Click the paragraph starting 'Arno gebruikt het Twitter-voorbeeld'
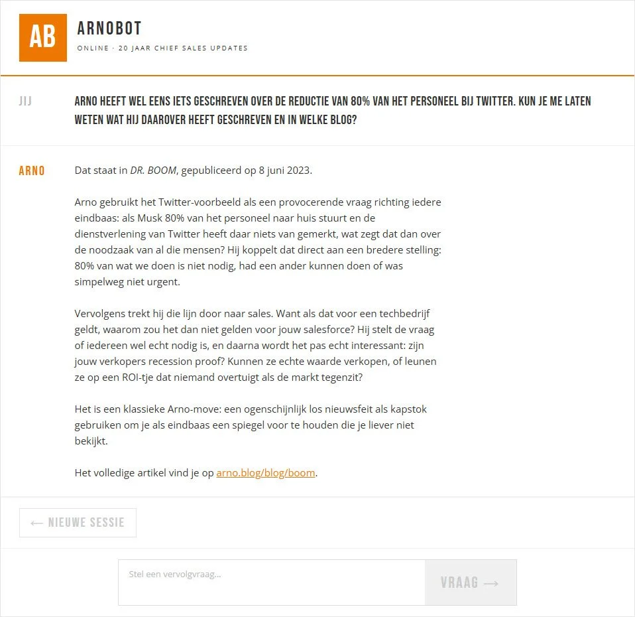The image size is (635, 617). tap(258, 241)
